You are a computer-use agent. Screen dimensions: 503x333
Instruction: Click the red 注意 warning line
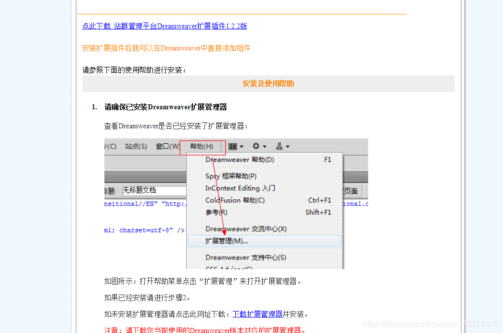pos(205,330)
